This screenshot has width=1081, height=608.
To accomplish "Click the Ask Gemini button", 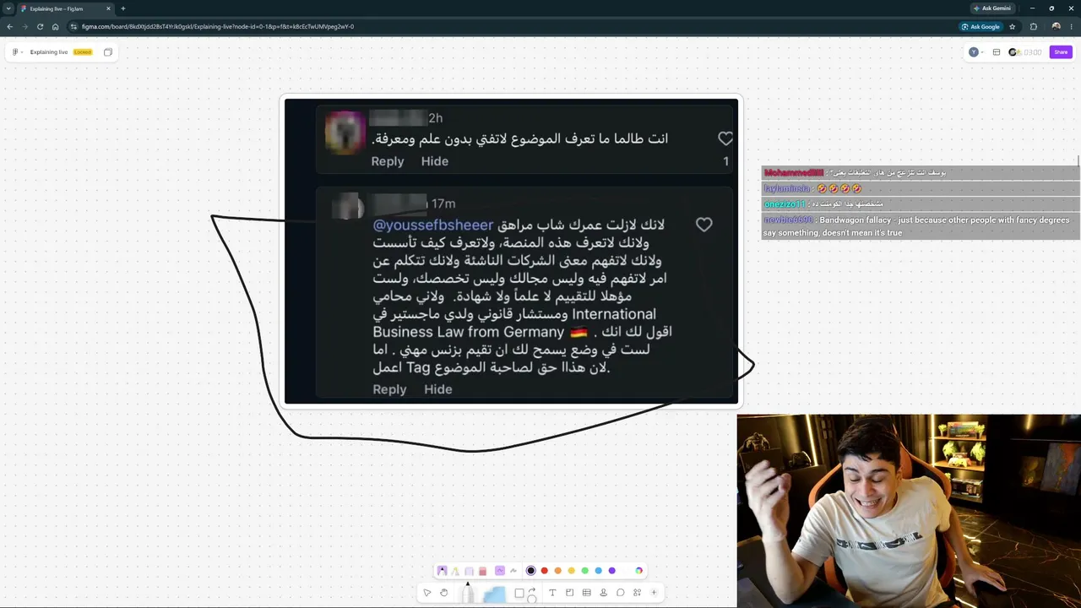I will (x=992, y=8).
